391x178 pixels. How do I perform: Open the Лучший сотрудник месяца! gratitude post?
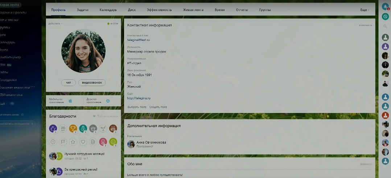pyautogui.click(x=84, y=154)
